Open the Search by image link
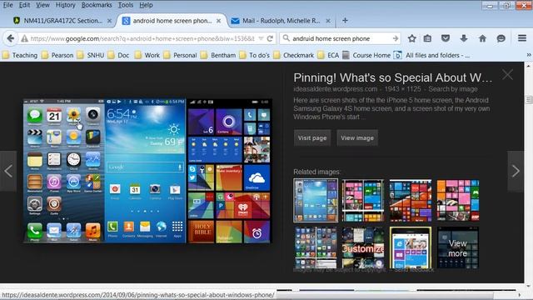 point(453,89)
